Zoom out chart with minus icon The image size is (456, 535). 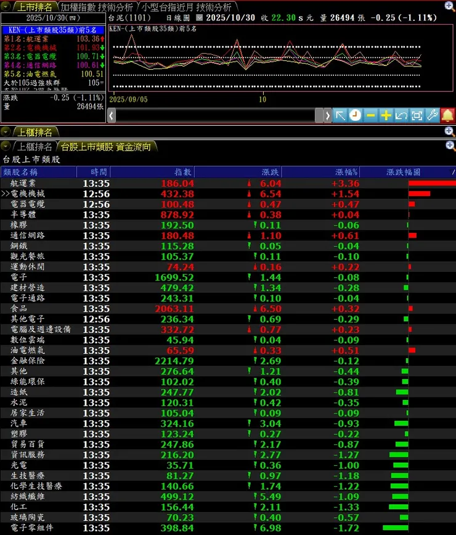[371, 116]
